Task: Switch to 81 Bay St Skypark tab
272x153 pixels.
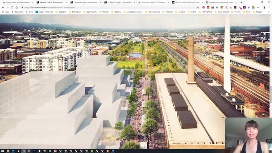Action: pos(119,3)
